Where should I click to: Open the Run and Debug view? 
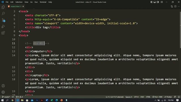tap(3, 26)
